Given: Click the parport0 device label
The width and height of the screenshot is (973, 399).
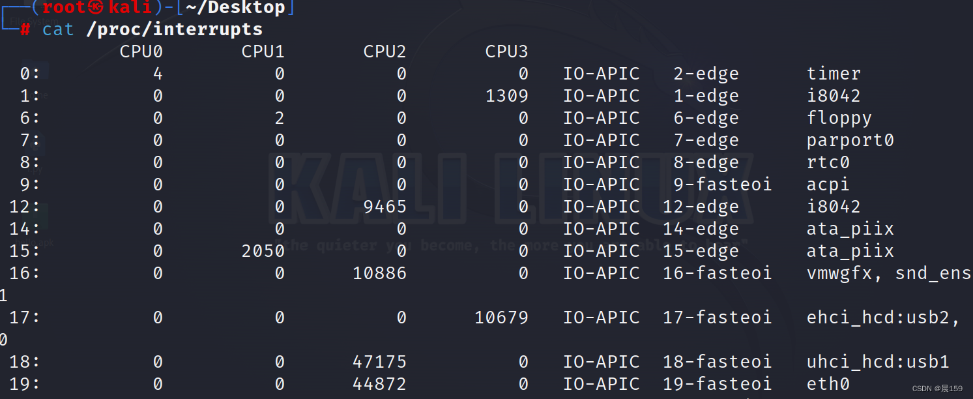Looking at the screenshot, I should (850, 140).
